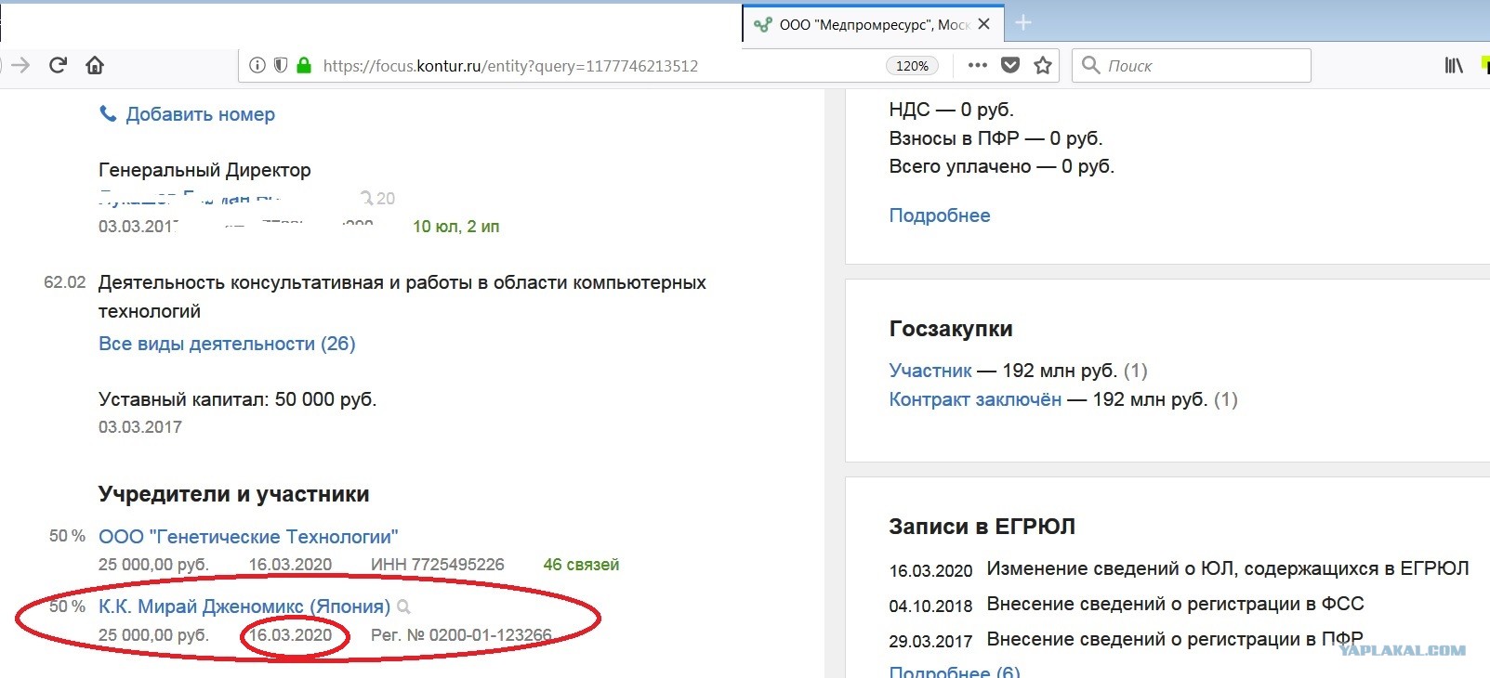Click the magnifier icon in search box
Image resolution: width=1490 pixels, height=678 pixels.
point(1091,65)
